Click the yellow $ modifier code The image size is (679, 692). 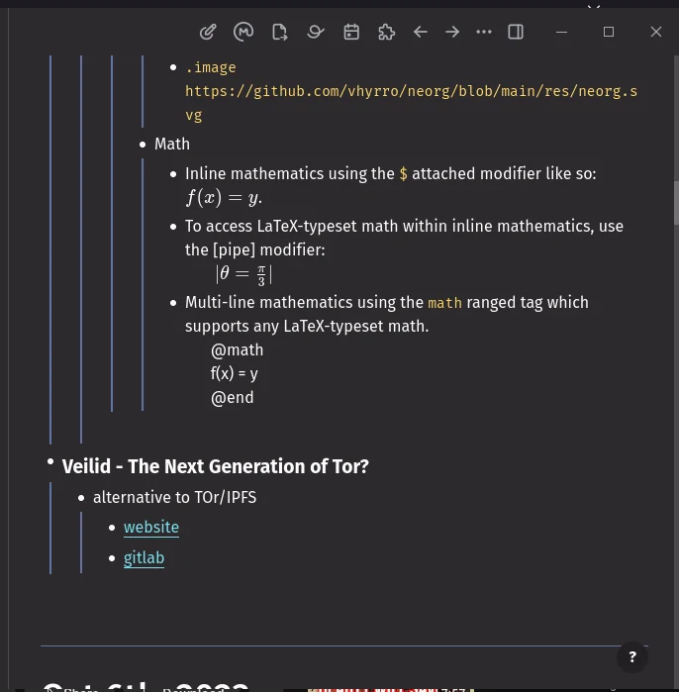click(404, 174)
